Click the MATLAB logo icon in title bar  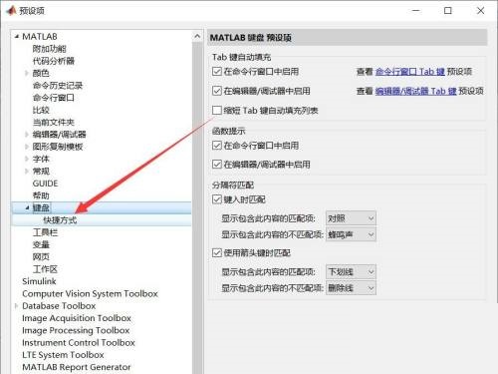coord(11,11)
